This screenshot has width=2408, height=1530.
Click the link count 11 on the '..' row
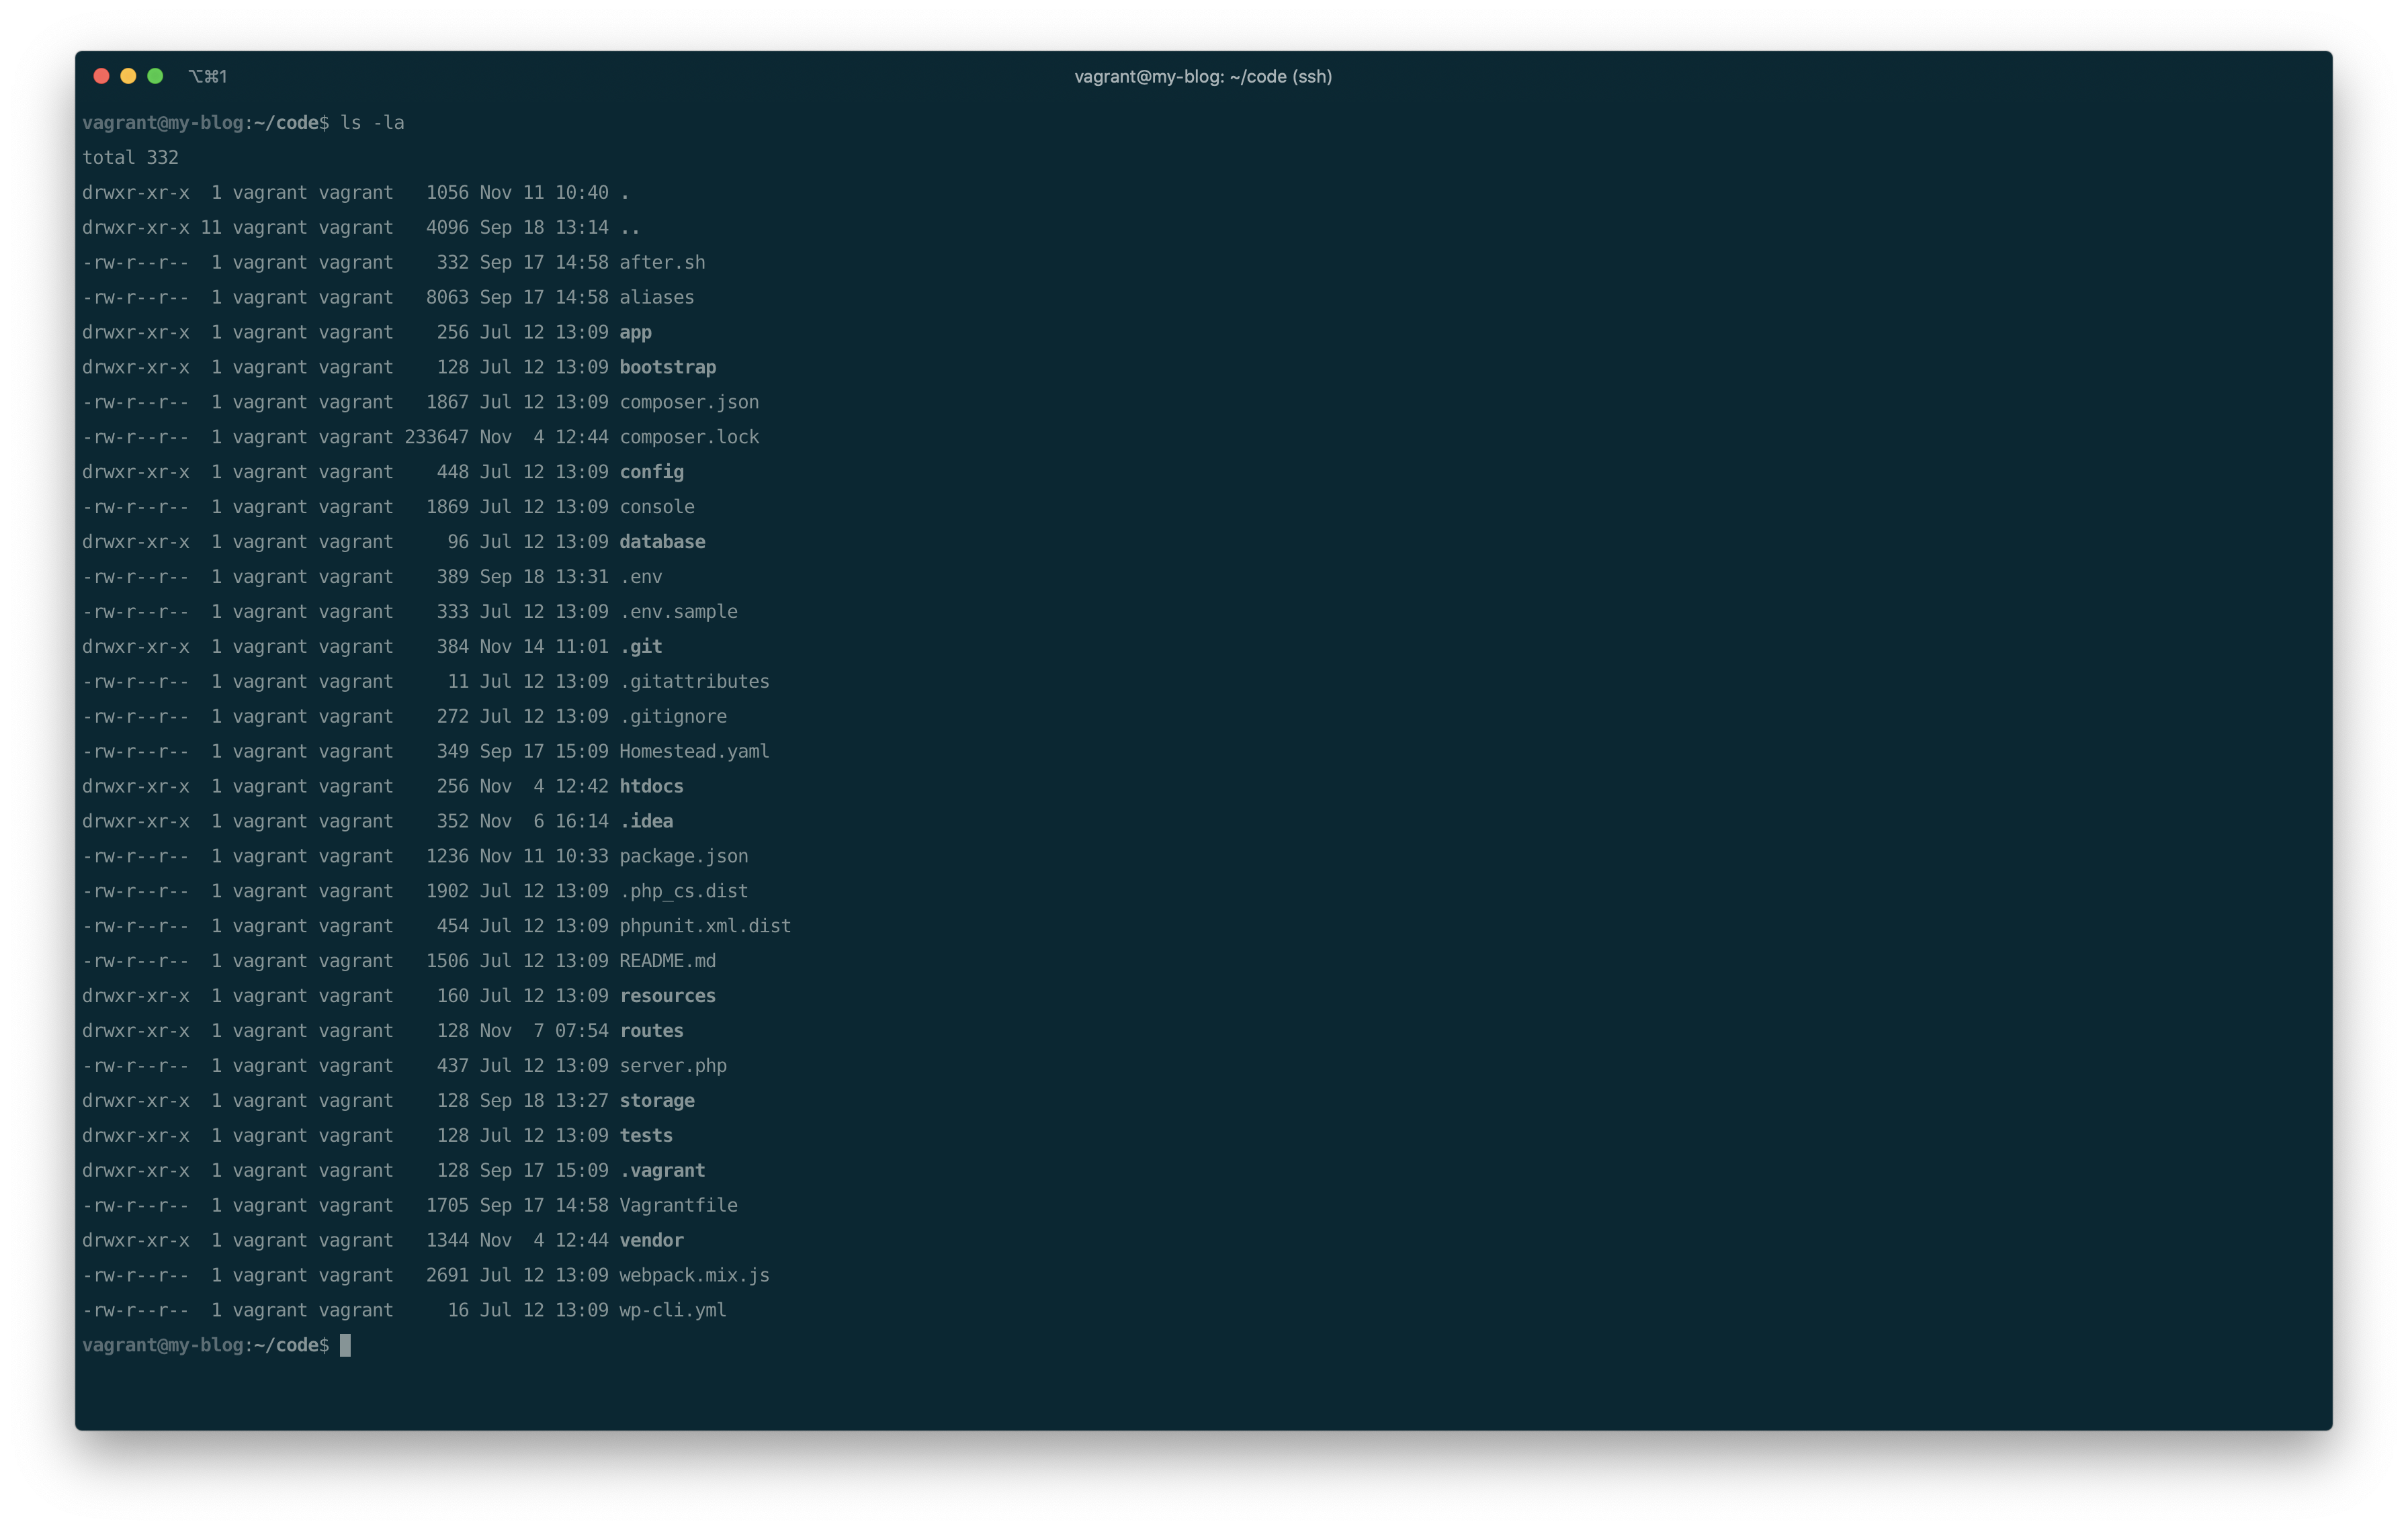211,228
